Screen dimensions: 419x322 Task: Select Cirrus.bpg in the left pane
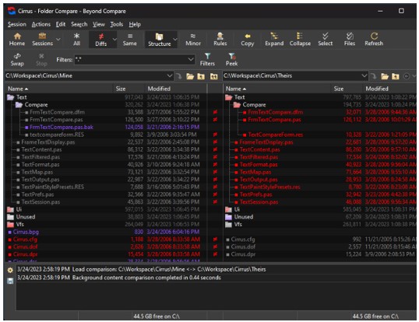[26, 232]
